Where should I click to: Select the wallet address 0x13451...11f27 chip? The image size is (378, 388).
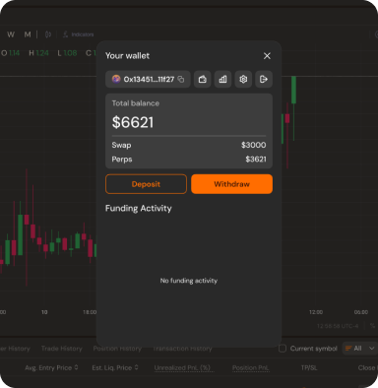148,79
